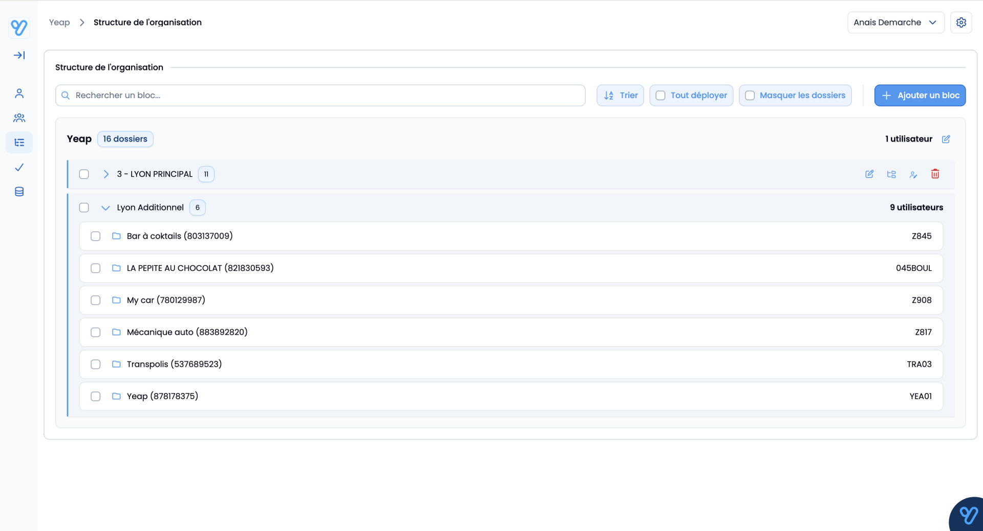Screen dimensions: 983x531
Task: Click the Yeap logo in sidebar
Action: pyautogui.click(x=19, y=27)
